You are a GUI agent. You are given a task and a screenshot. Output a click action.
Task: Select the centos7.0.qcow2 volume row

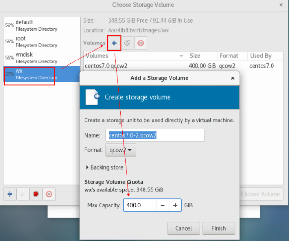(183, 66)
